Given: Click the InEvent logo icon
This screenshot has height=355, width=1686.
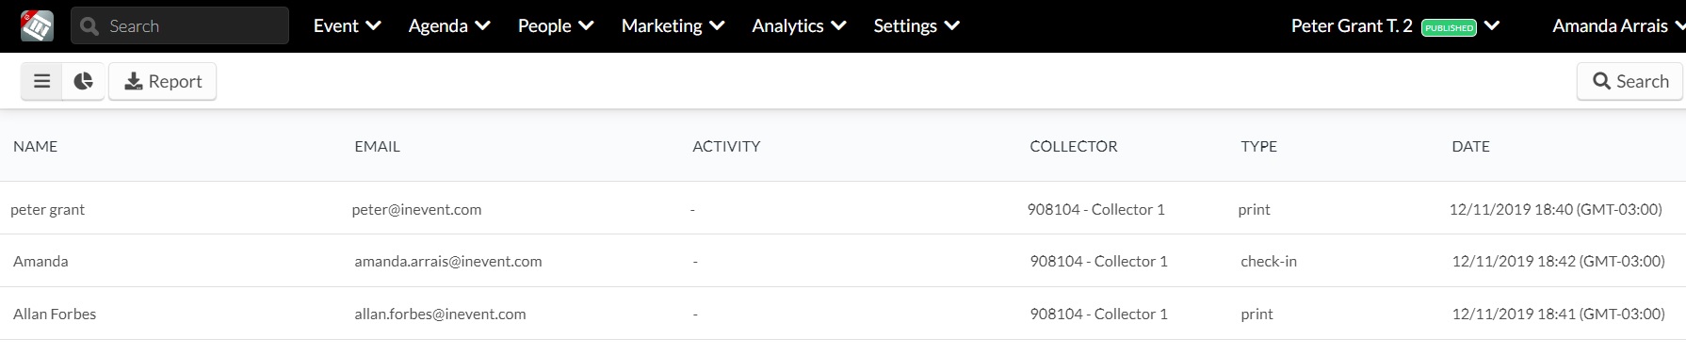Looking at the screenshot, I should [x=37, y=25].
